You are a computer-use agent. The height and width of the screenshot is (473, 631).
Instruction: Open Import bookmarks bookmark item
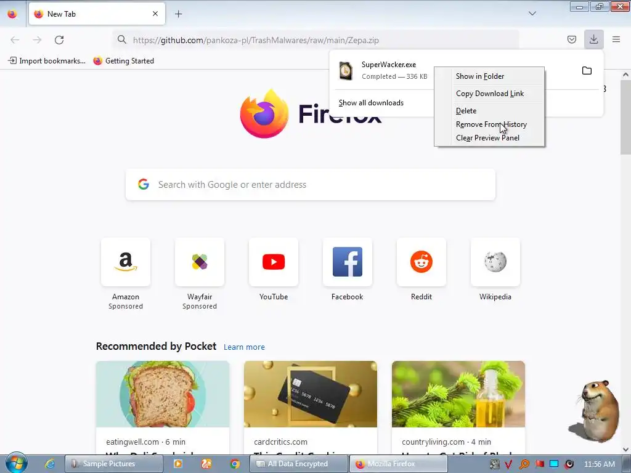(x=47, y=61)
